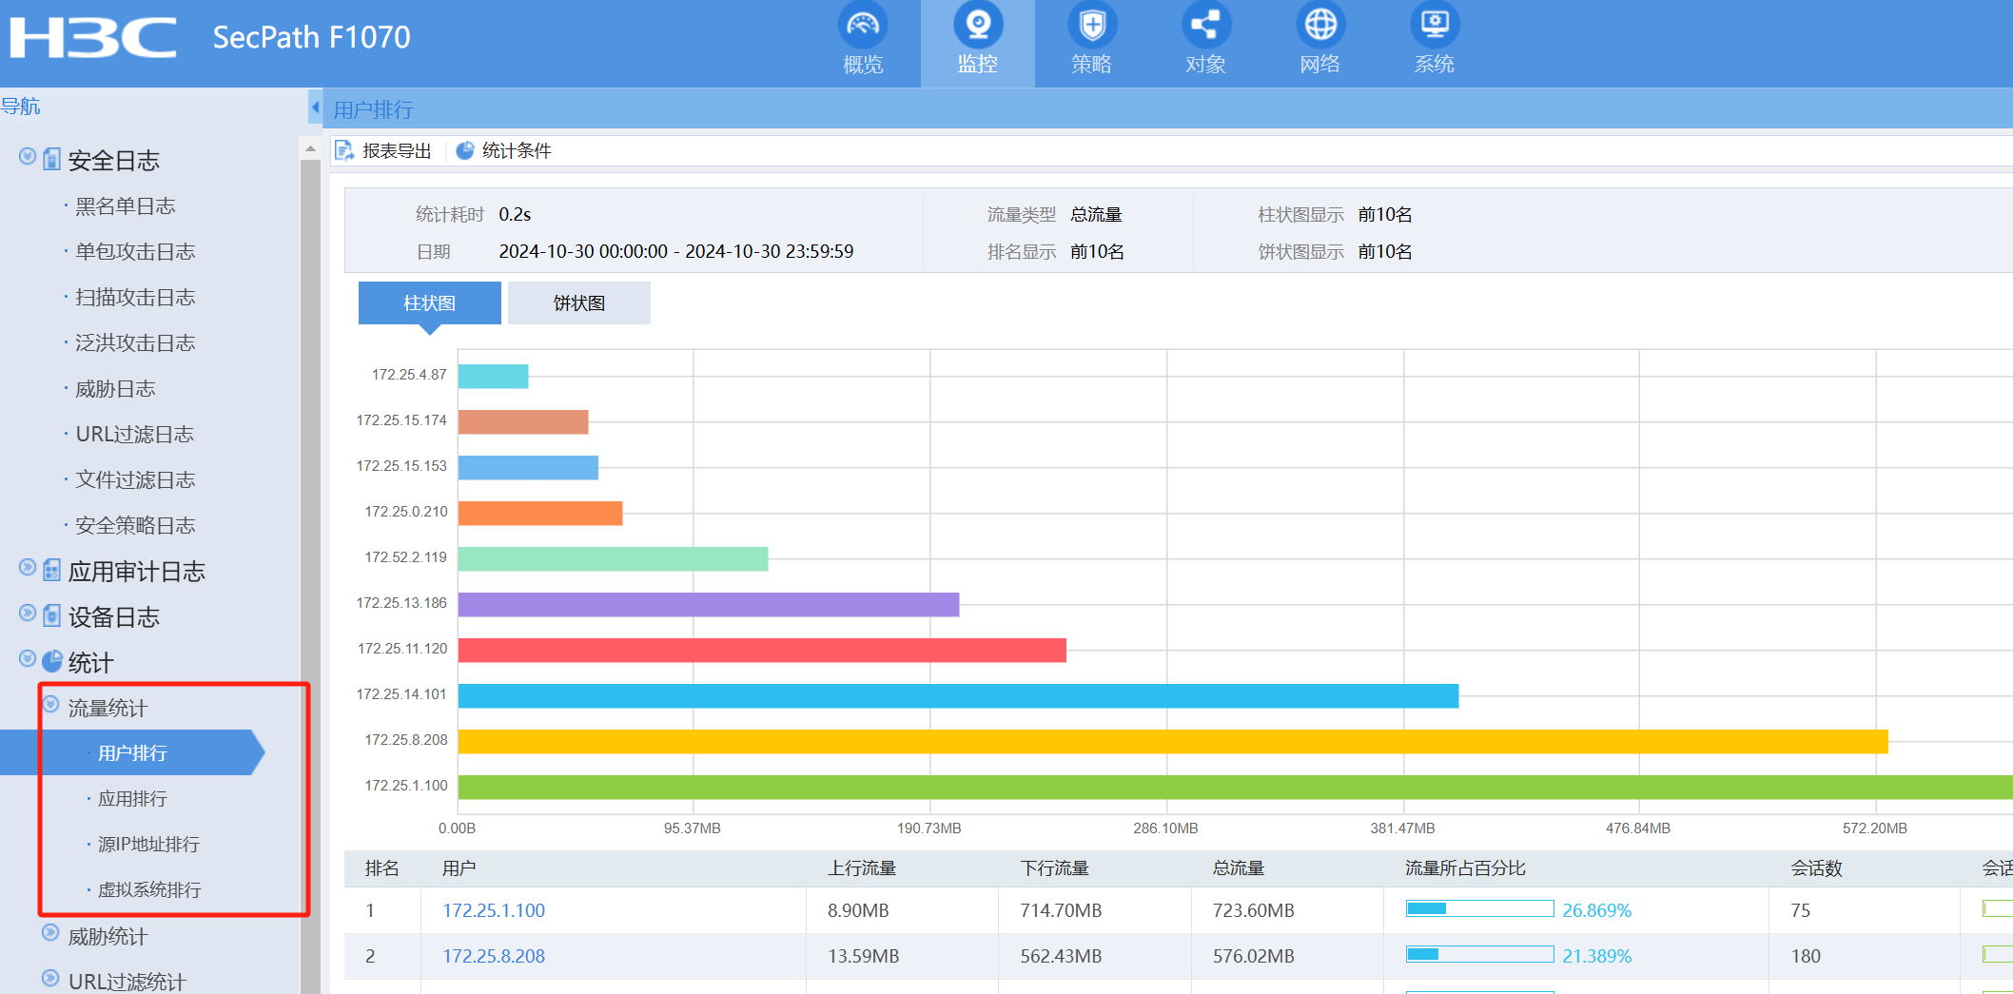This screenshot has height=994, width=2013.
Task: Open the 系统 system monitor icon
Action: pos(1434,27)
